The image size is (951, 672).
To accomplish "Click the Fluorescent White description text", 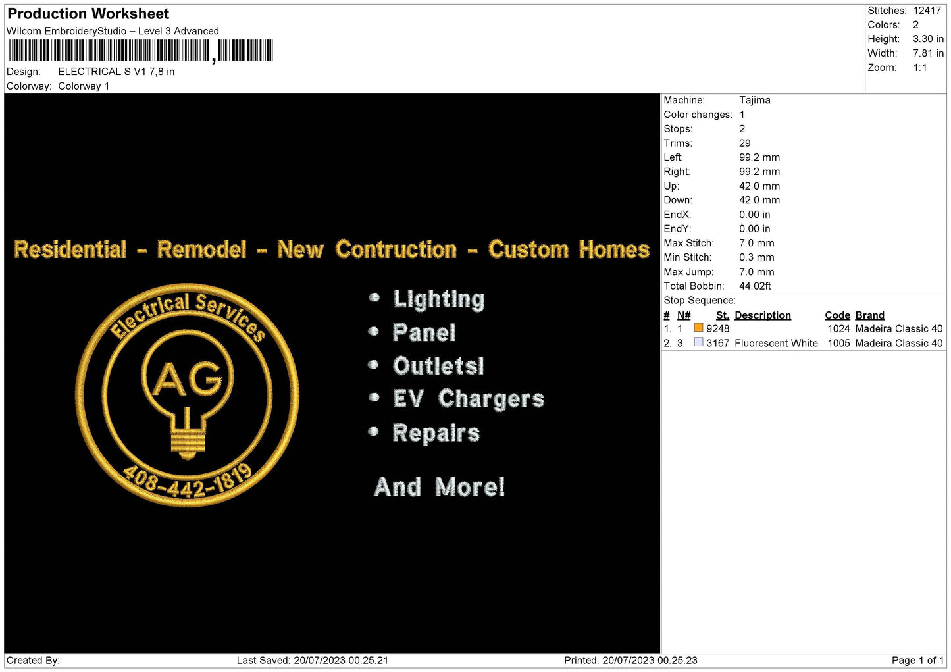I will click(776, 343).
